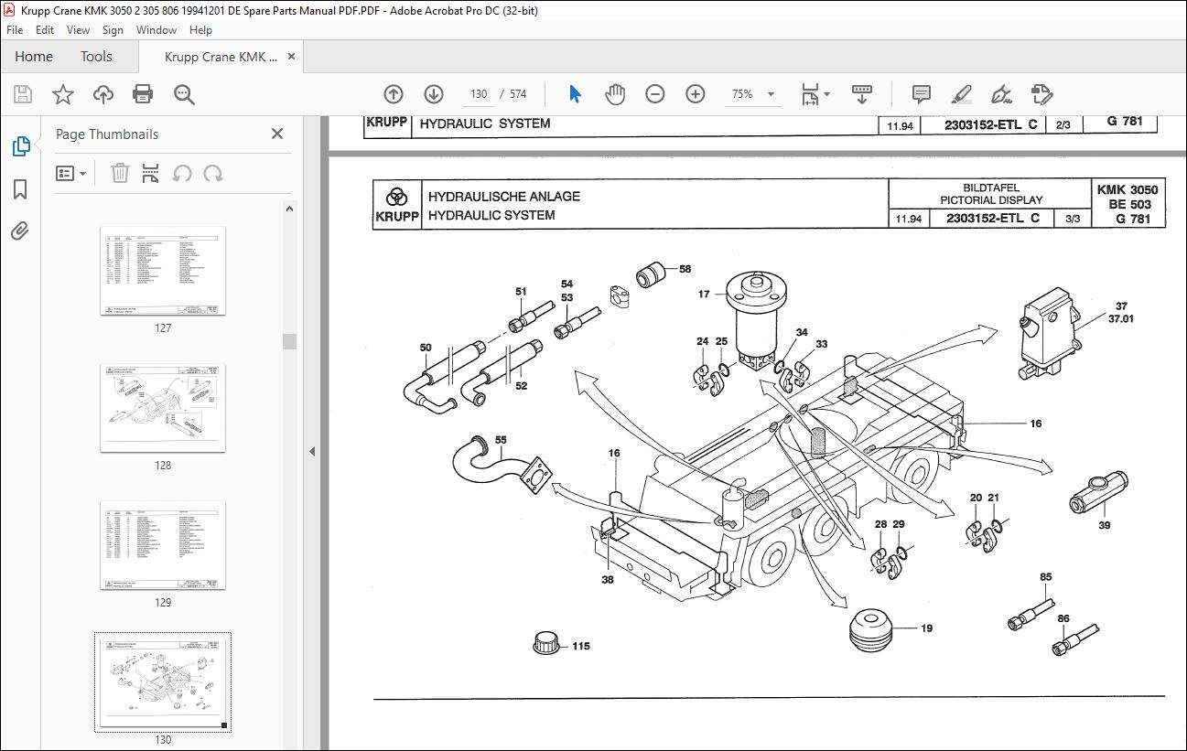This screenshot has width=1187, height=751.
Task: Add a comment sticky note
Action: [922, 94]
